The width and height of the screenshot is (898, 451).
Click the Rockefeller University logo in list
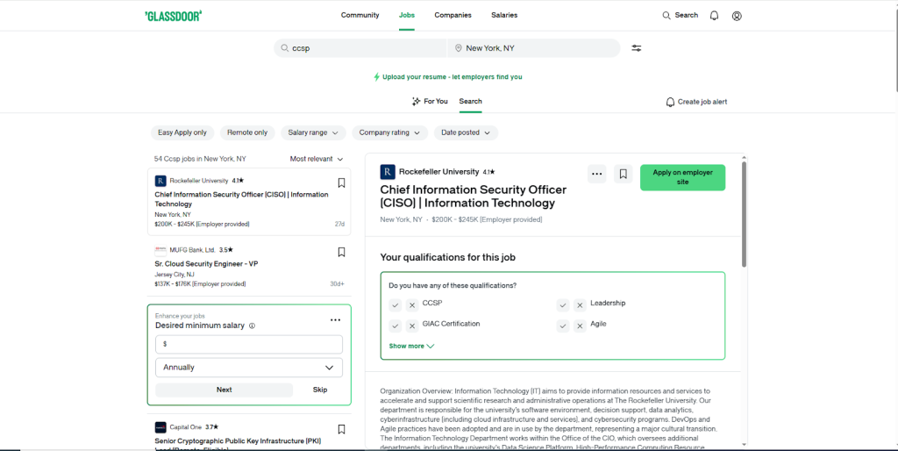160,181
